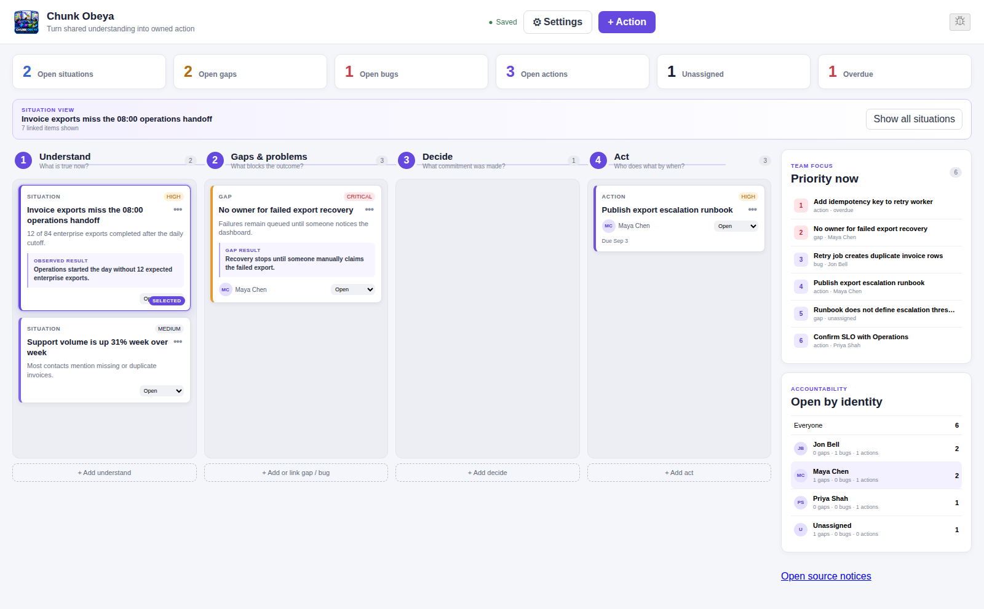Click the MC avatar on the gap card

[226, 289]
